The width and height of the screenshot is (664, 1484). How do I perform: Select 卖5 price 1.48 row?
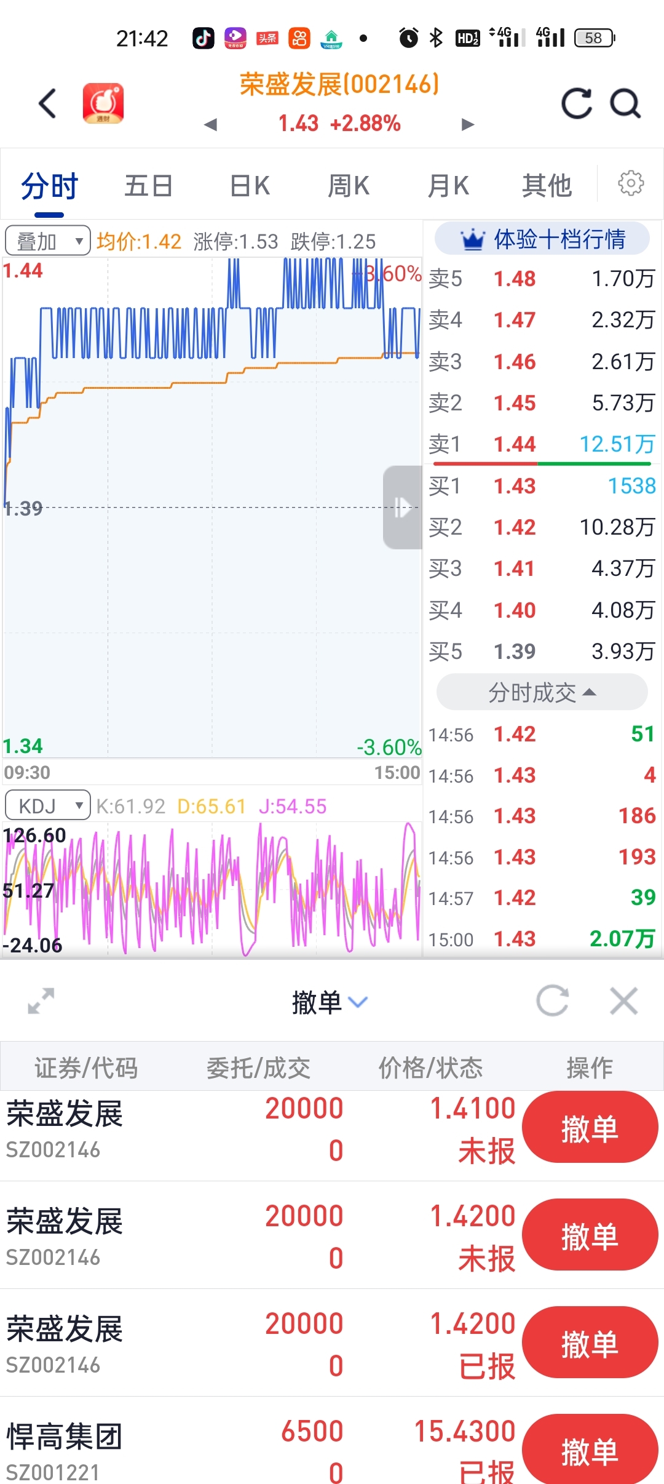[x=542, y=279]
